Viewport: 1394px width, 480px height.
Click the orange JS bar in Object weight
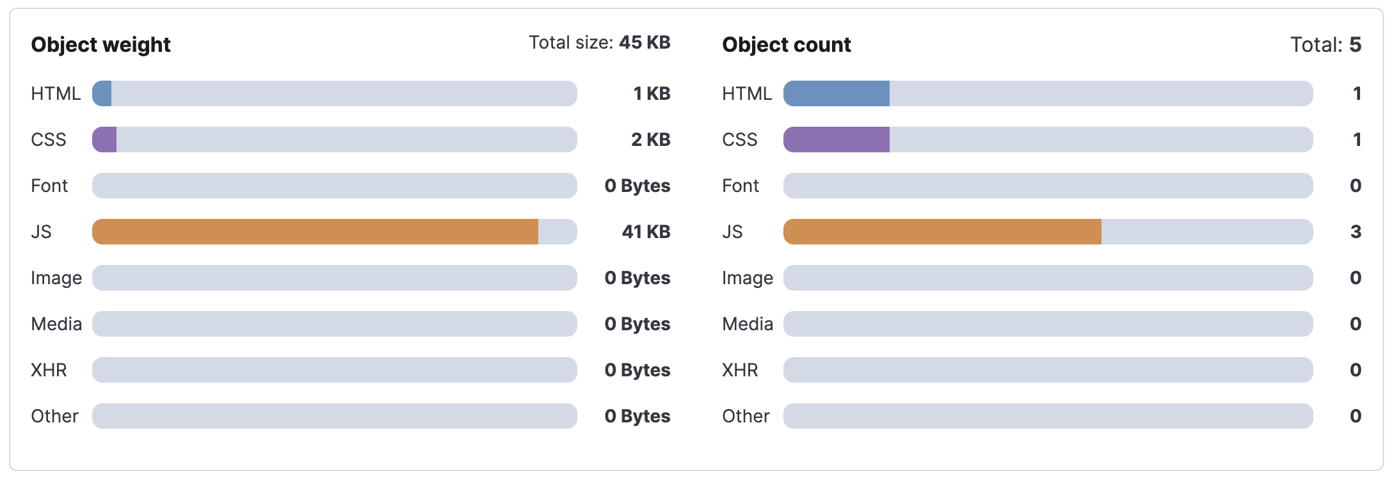pyautogui.click(x=315, y=232)
